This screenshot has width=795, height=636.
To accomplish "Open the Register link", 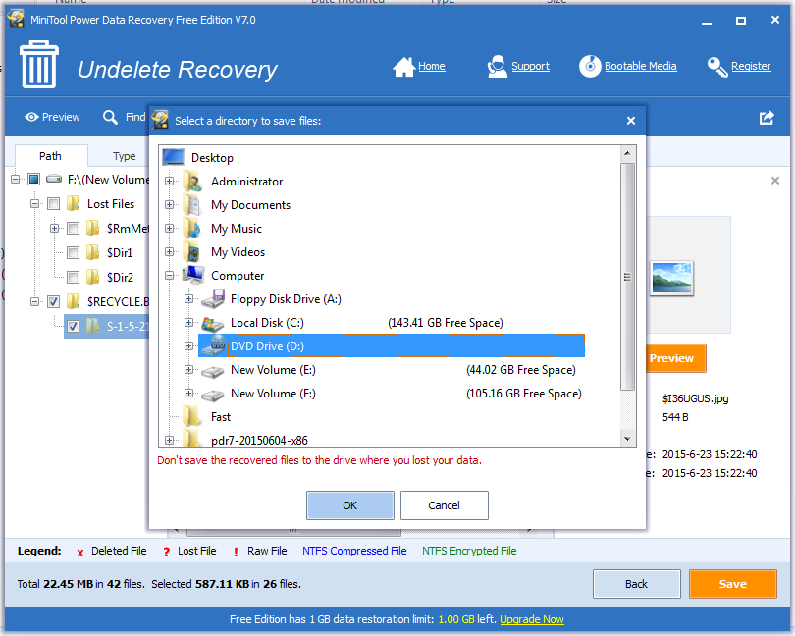I will 751,66.
